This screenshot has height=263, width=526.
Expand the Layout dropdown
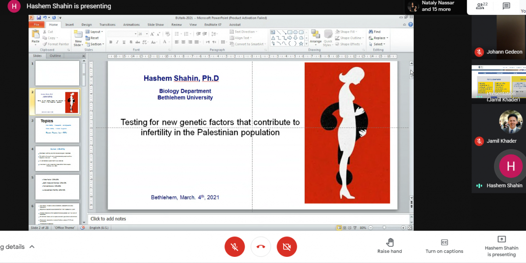[94, 32]
